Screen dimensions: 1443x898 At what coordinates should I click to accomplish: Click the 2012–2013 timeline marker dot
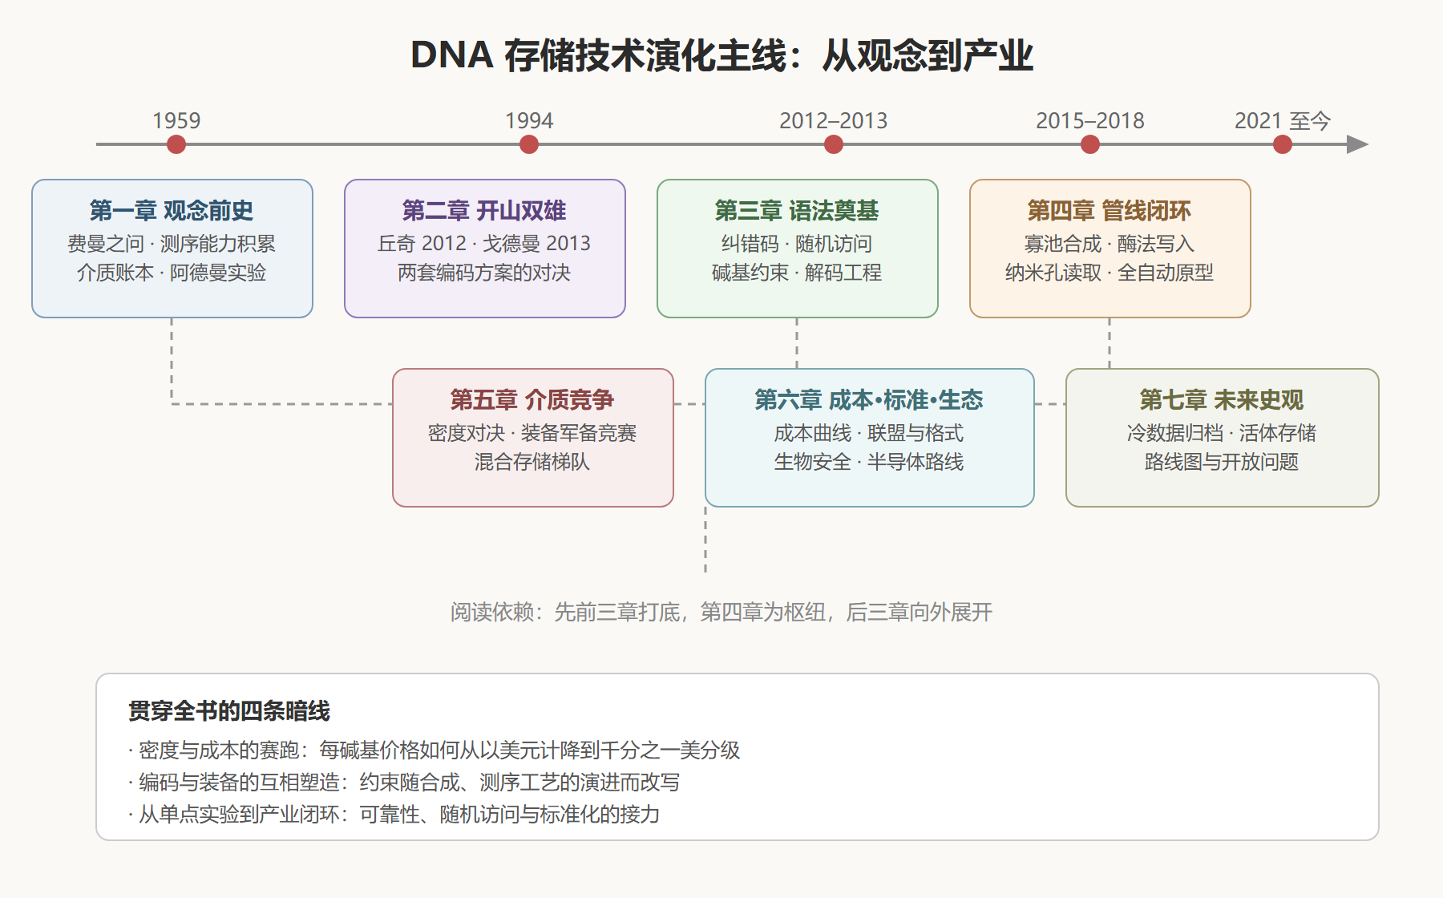(834, 144)
